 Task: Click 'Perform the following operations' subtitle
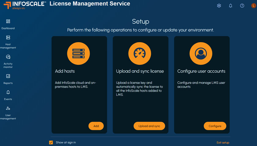[140, 30]
